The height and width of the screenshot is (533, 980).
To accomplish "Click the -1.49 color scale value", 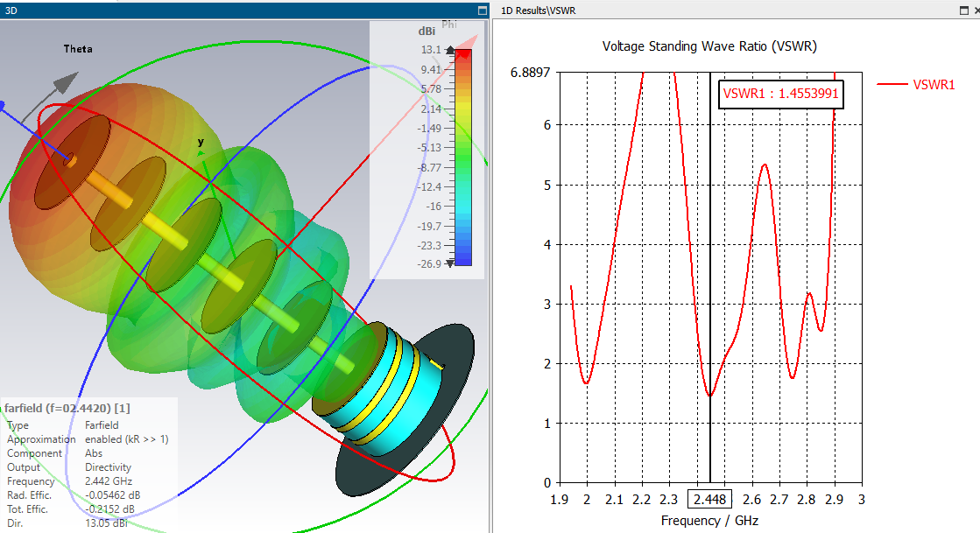I will click(429, 128).
